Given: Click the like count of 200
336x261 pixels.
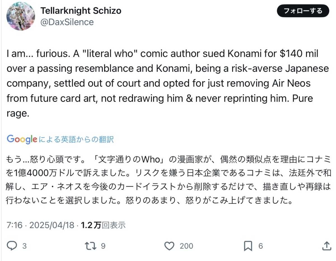Looking at the screenshot, I should 186,246.
